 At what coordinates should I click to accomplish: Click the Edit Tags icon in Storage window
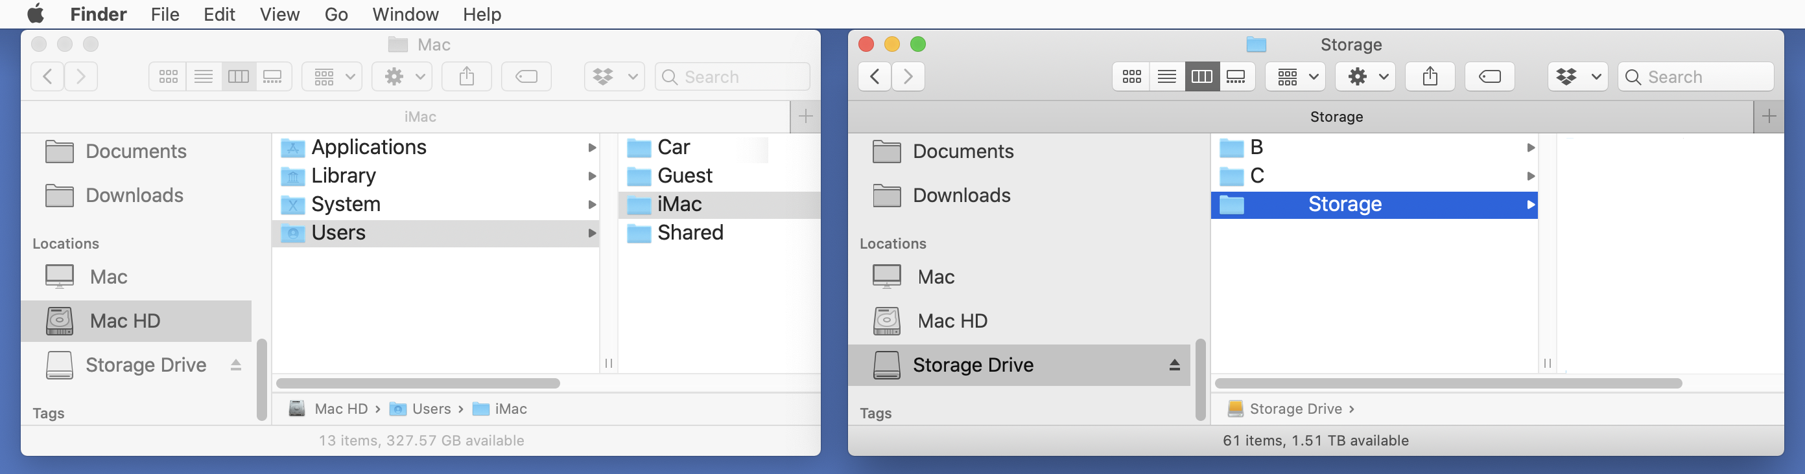1489,76
